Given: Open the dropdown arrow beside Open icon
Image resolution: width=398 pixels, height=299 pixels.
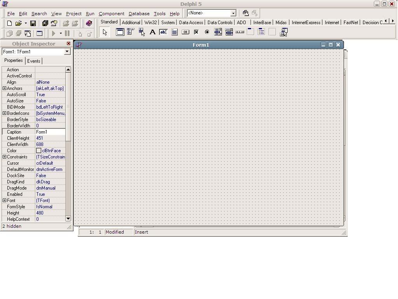Looking at the screenshot, I should (x=26, y=23).
